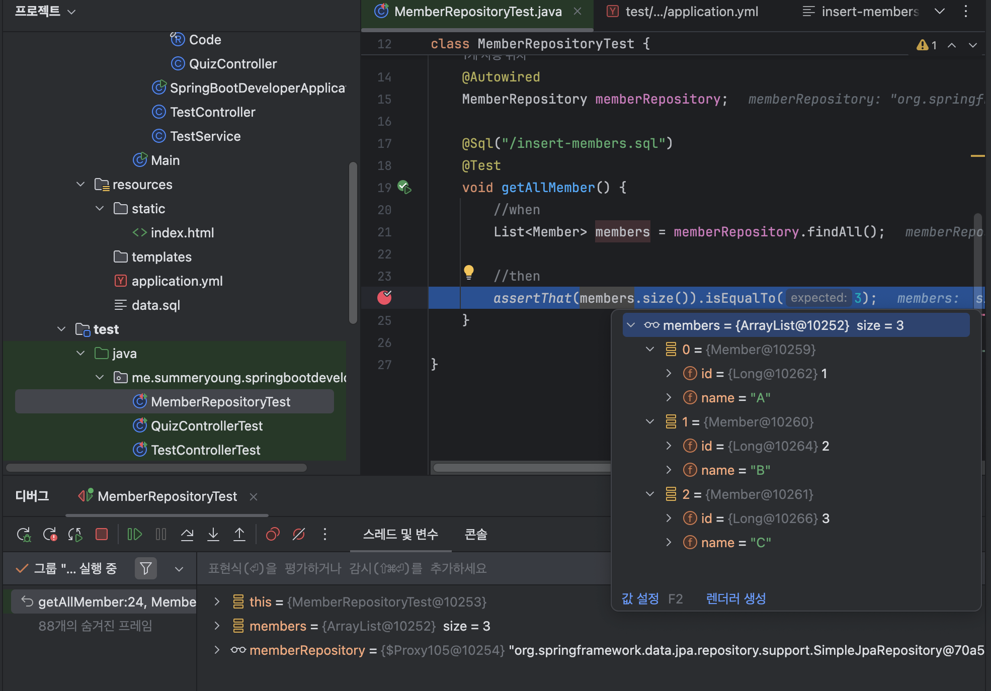
Task: Expand the id field of Member@10259
Action: (669, 374)
